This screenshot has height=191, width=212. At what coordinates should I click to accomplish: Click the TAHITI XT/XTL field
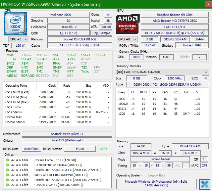coord(175,27)
